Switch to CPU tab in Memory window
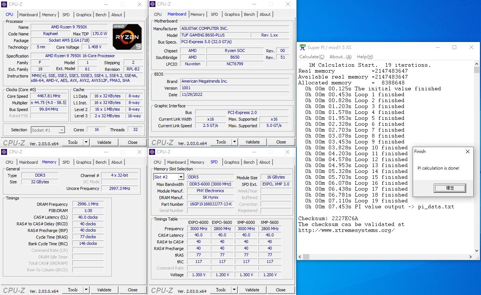The image size is (481, 295). pyautogui.click(x=10, y=162)
